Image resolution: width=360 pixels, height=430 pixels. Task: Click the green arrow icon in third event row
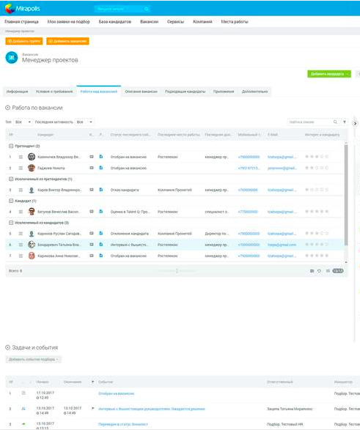point(23,424)
